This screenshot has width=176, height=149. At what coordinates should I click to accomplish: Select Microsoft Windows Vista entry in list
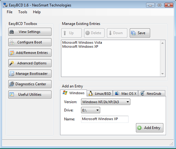82,42
